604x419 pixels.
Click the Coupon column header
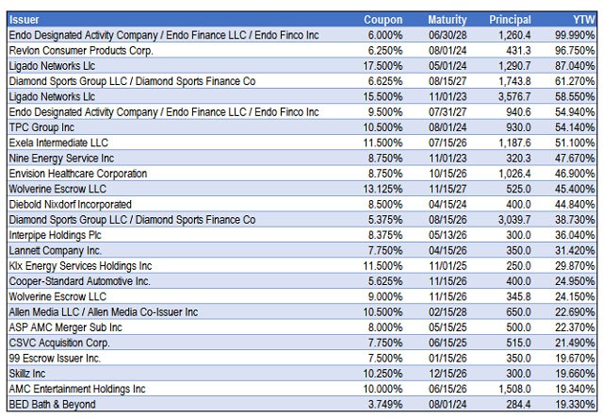383,20
